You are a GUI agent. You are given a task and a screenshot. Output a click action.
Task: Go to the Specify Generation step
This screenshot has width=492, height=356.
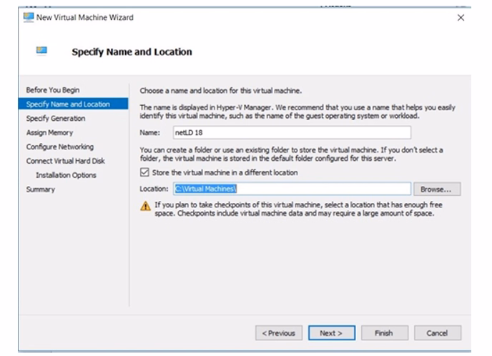56,118
